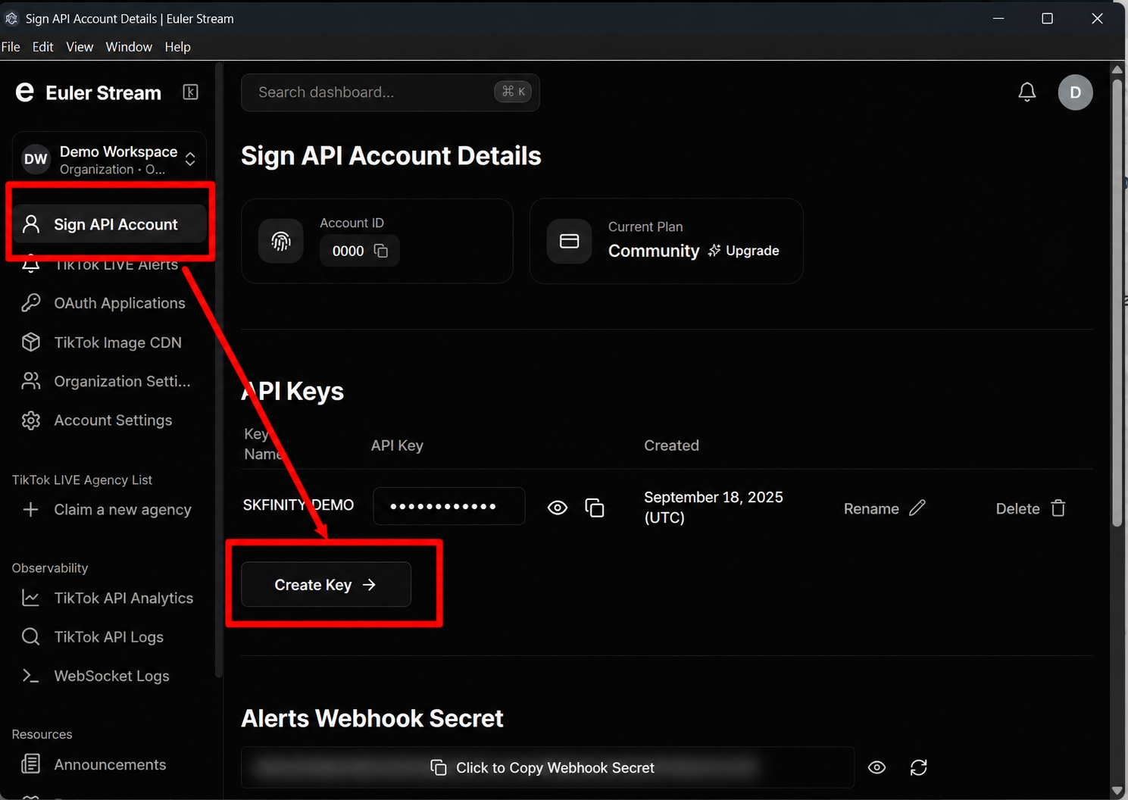Open the user avatar D menu
The height and width of the screenshot is (800, 1128).
coord(1075,92)
